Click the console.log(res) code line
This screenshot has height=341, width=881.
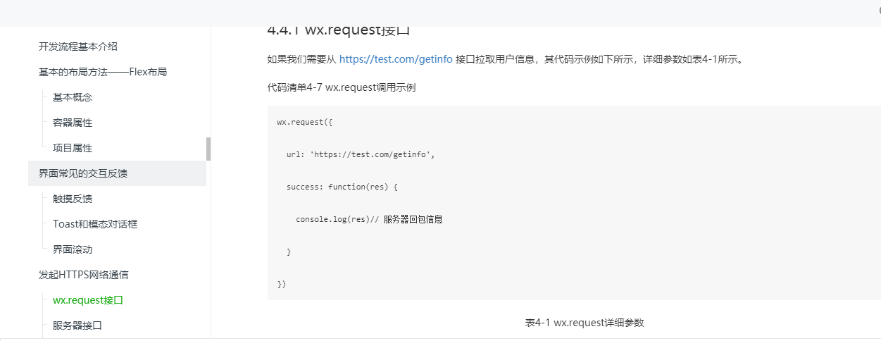[369, 219]
